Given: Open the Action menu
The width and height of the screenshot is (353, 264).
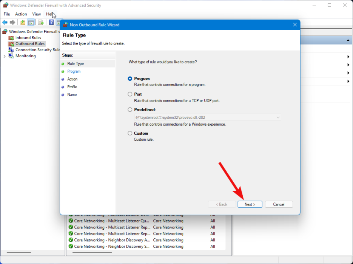Looking at the screenshot, I should click(21, 14).
